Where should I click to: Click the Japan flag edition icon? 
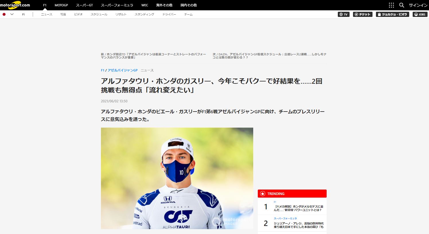pyautogui.click(x=4, y=14)
